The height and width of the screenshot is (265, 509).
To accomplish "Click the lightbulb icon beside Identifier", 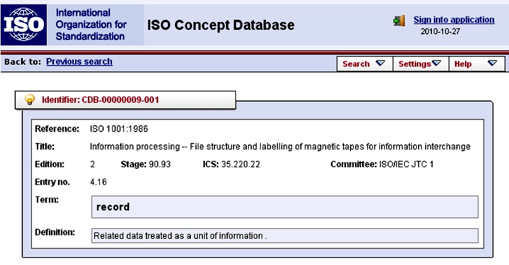I will point(29,99).
